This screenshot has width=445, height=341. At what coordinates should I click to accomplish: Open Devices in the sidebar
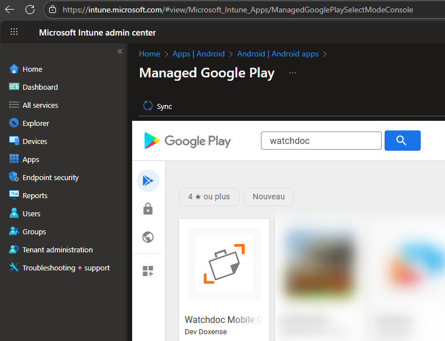[x=34, y=141]
